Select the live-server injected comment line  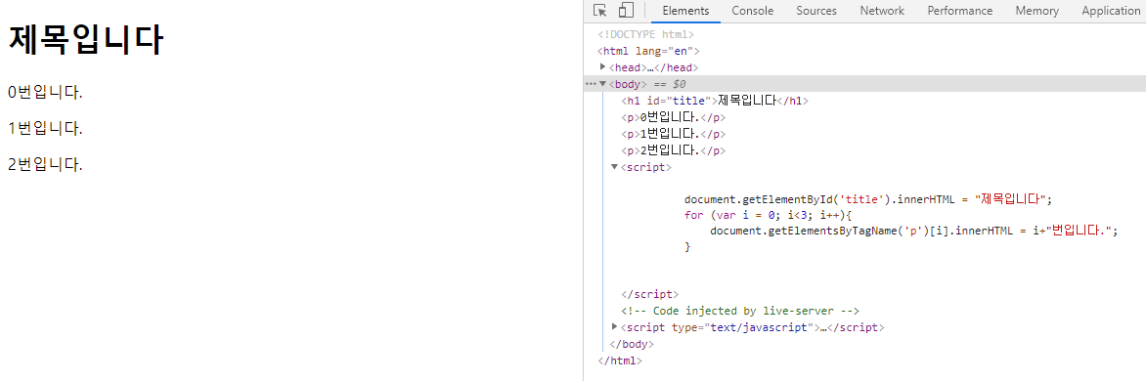pyautogui.click(x=739, y=311)
